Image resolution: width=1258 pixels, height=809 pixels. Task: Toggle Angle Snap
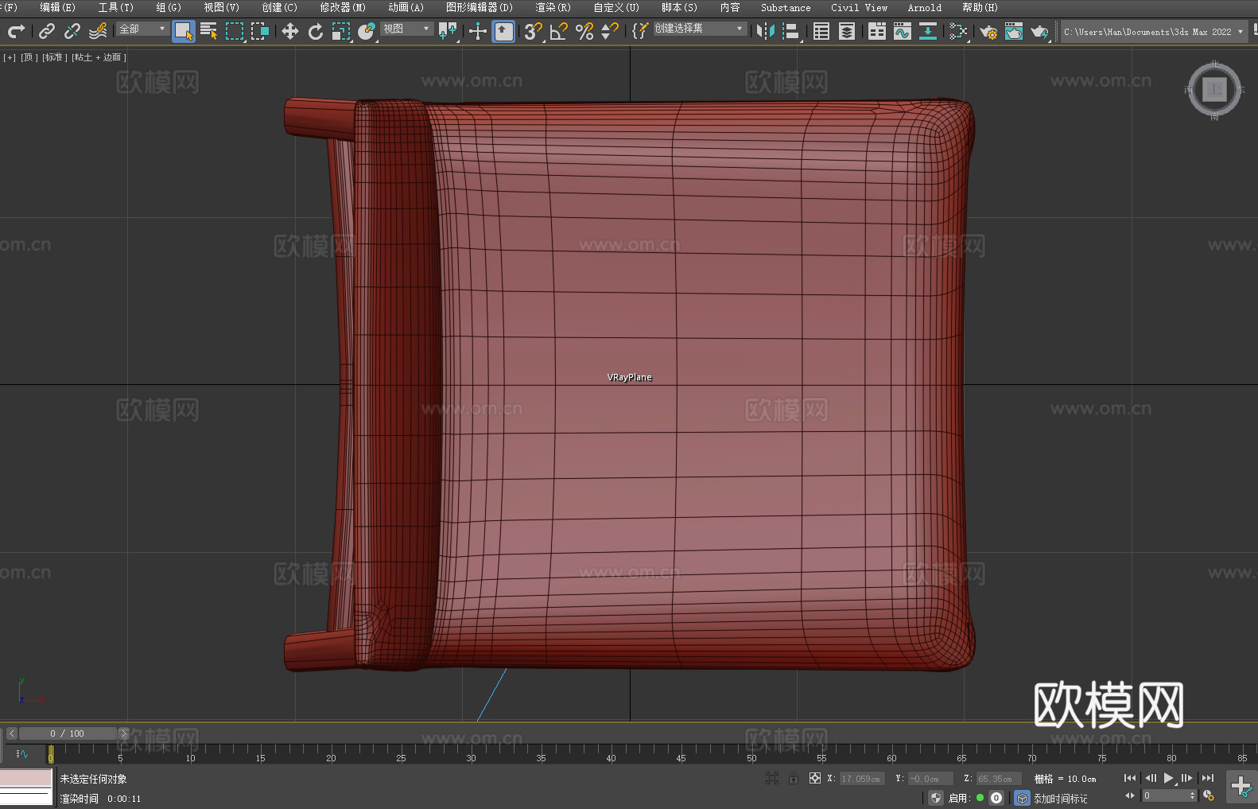(x=559, y=31)
